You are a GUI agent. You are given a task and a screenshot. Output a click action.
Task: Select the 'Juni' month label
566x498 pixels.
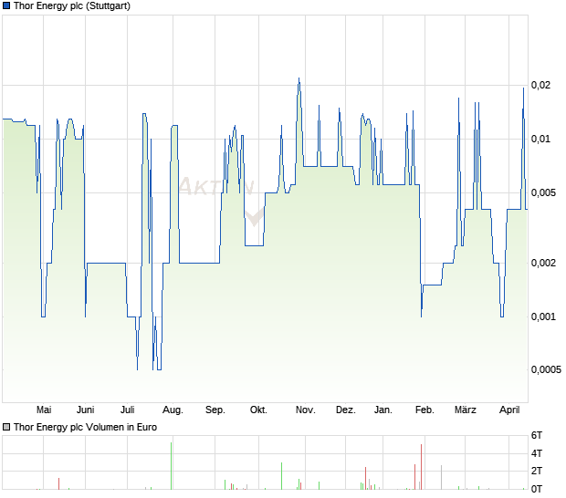tap(86, 410)
